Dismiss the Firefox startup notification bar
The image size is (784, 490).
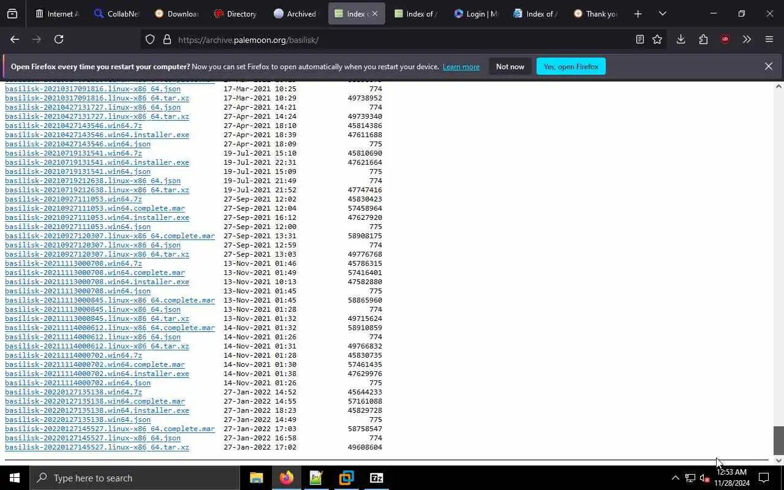click(x=768, y=66)
